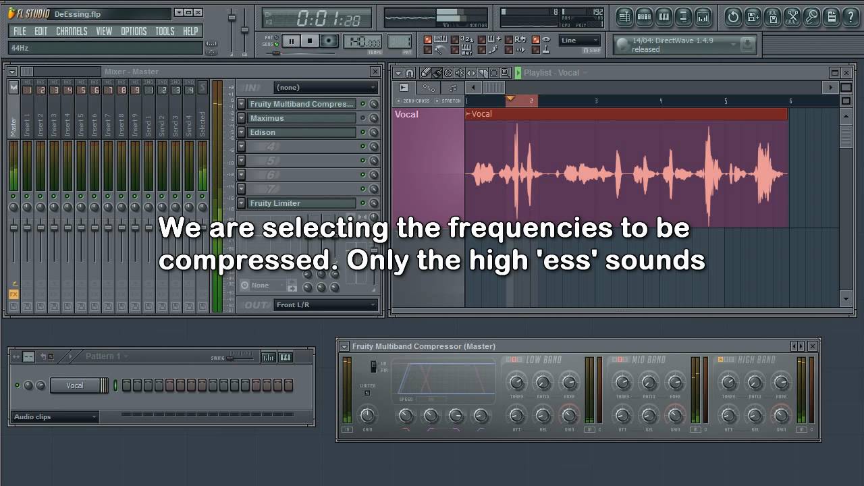The image size is (864, 486).
Task: Open the EDIT menu
Action: (41, 31)
